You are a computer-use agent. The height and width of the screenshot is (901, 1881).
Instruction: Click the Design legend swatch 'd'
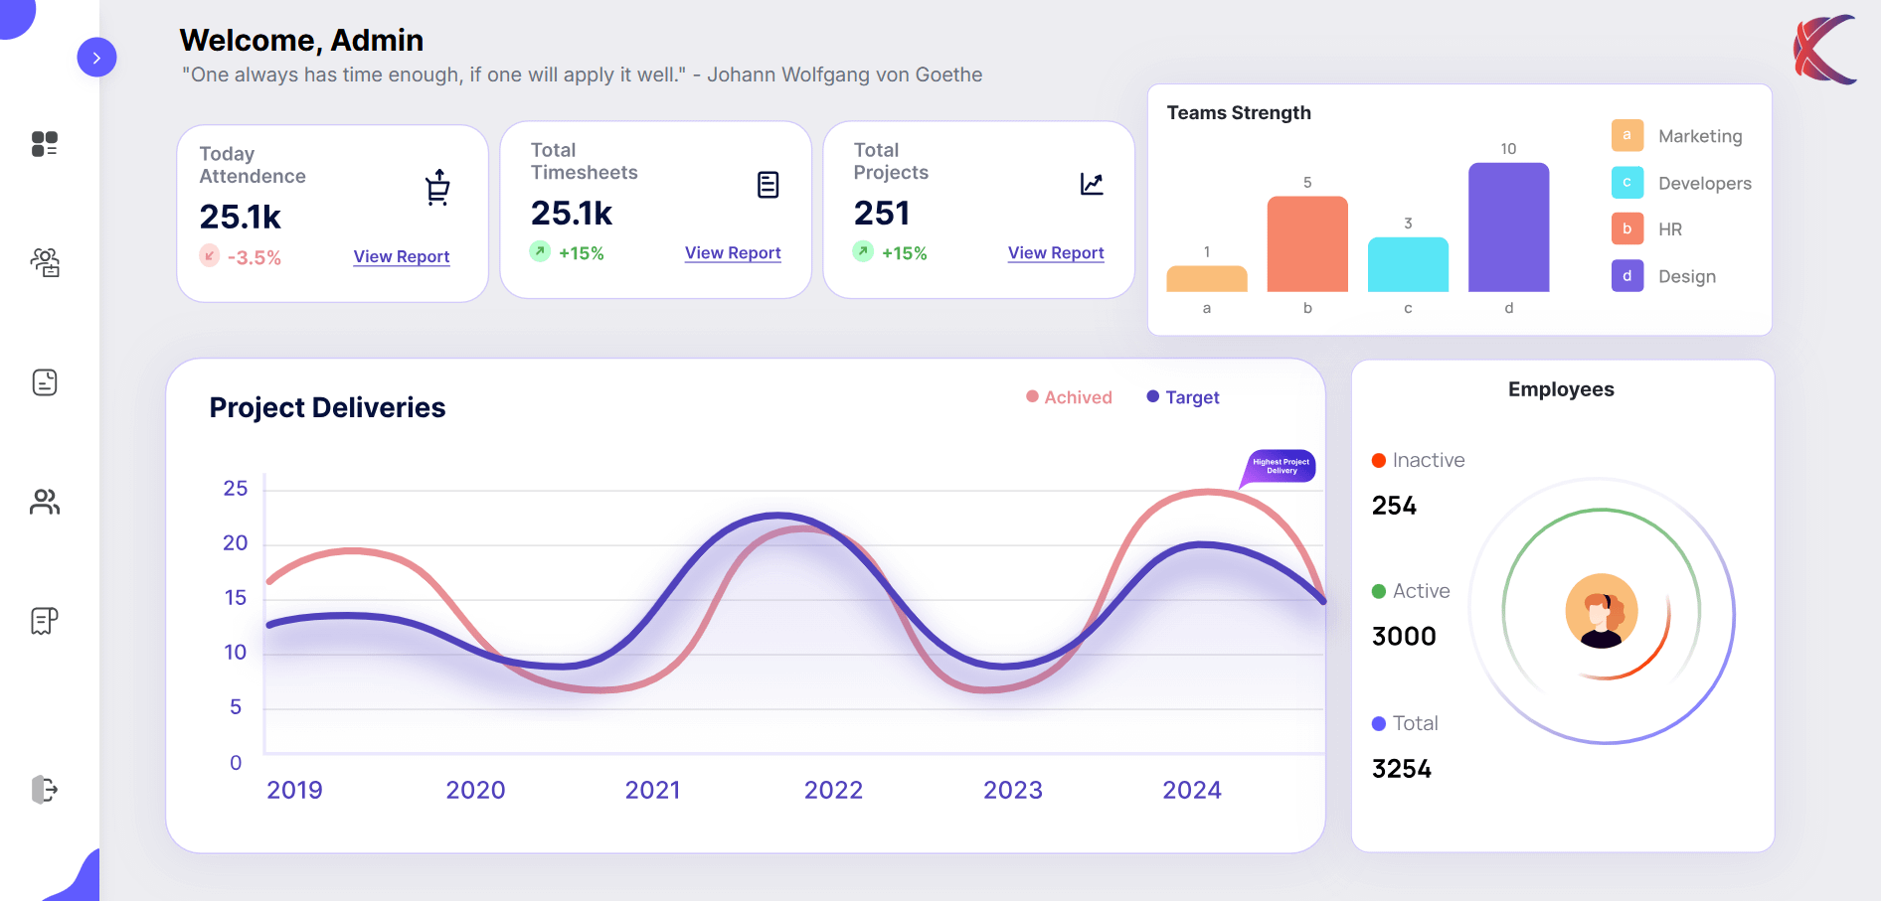pyautogui.click(x=1627, y=275)
